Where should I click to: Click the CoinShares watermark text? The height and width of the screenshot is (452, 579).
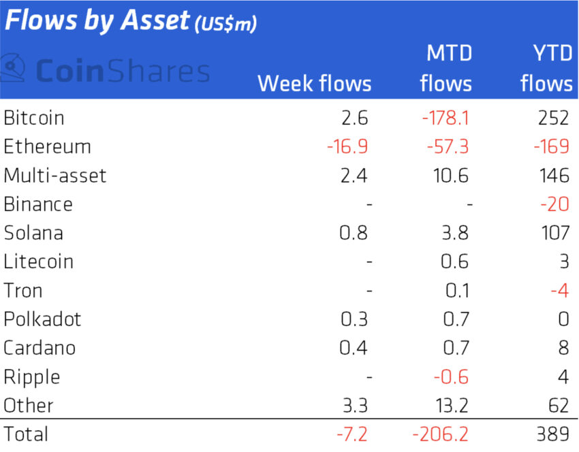pyautogui.click(x=121, y=71)
